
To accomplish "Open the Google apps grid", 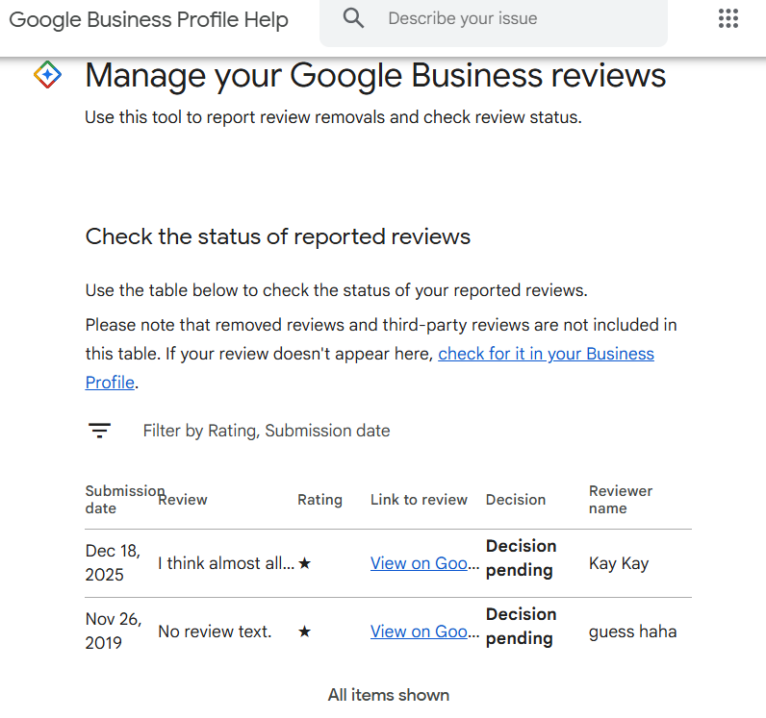I will (x=728, y=18).
